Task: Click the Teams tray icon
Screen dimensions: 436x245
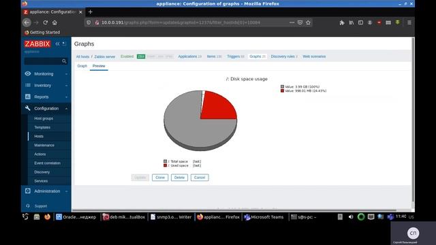Action: click(x=390, y=217)
